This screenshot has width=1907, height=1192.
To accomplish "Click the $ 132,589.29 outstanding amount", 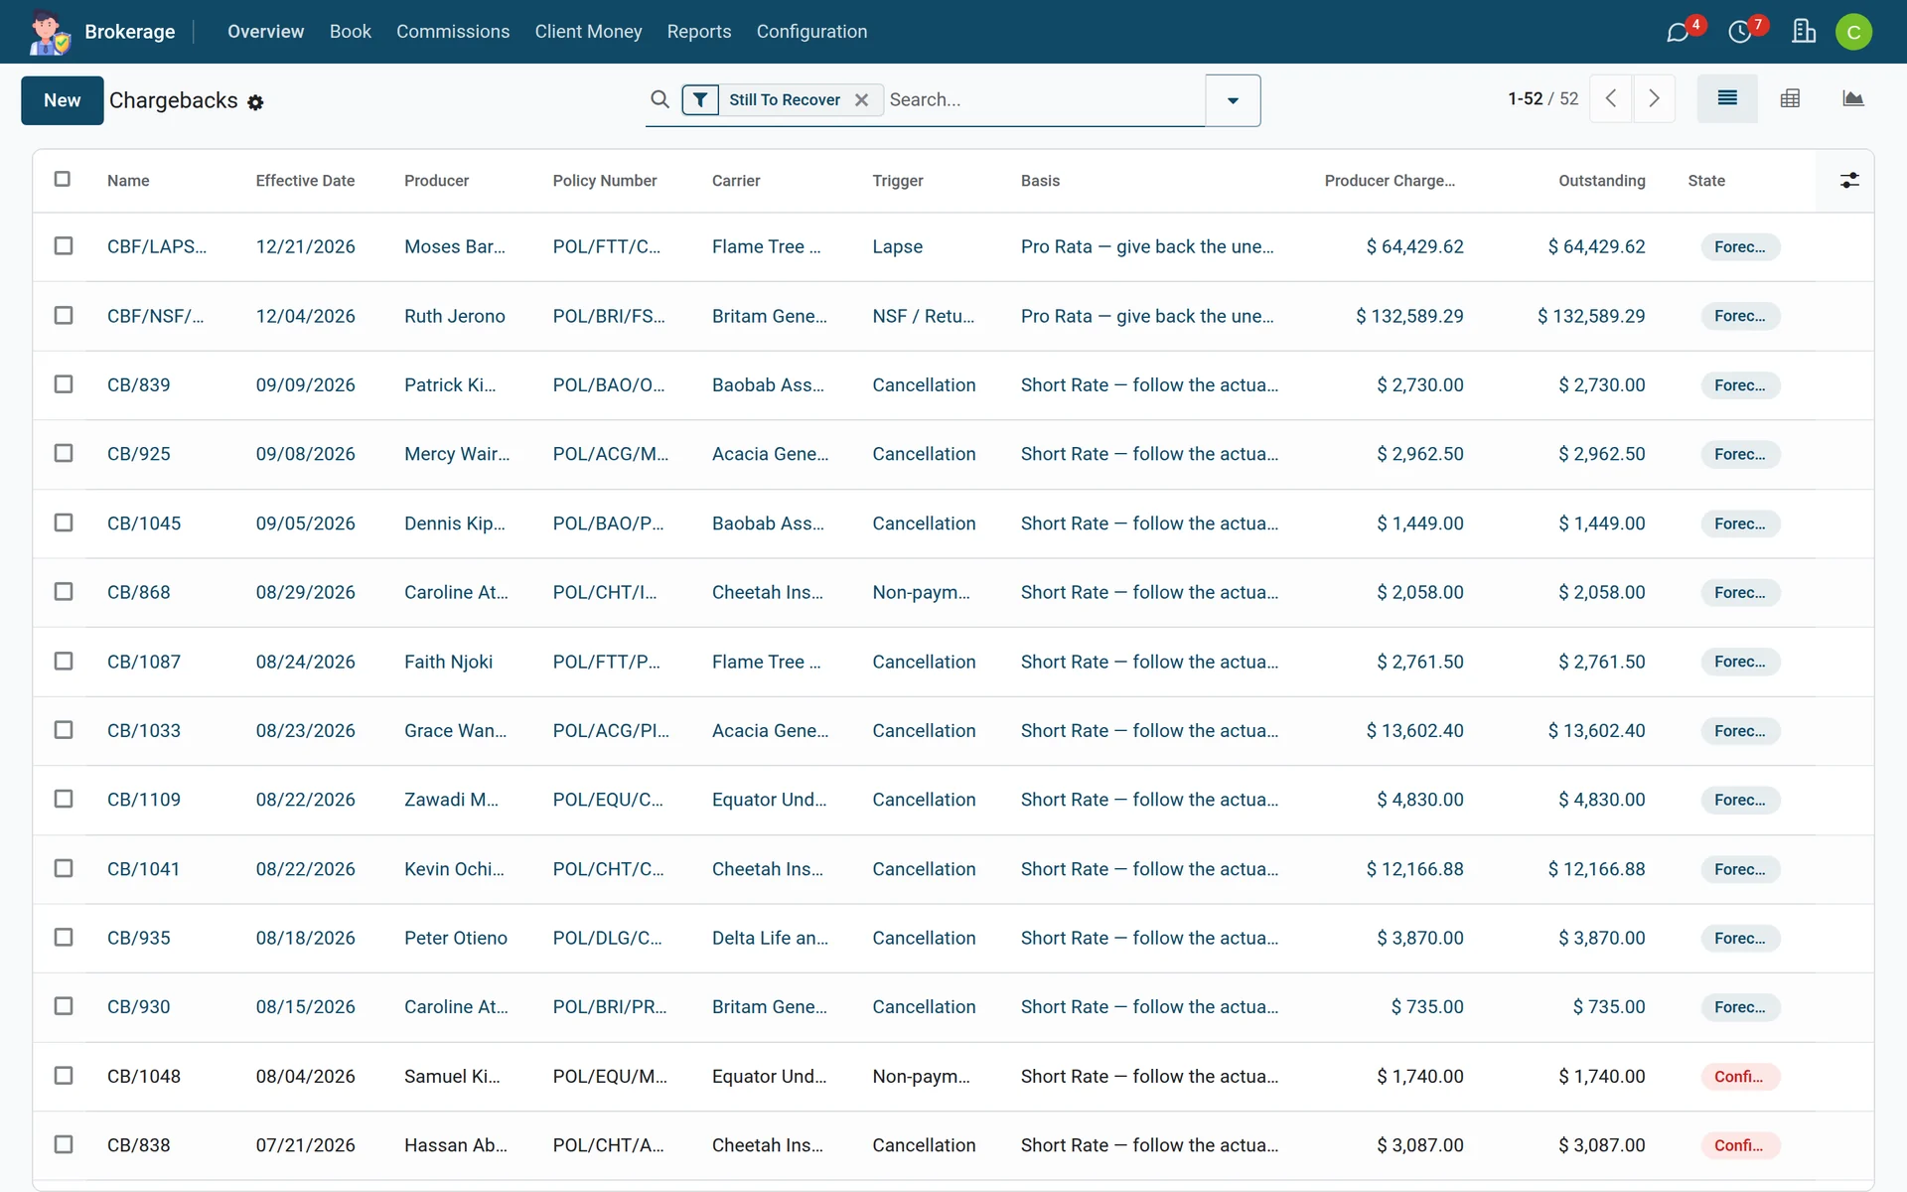I will (x=1591, y=316).
